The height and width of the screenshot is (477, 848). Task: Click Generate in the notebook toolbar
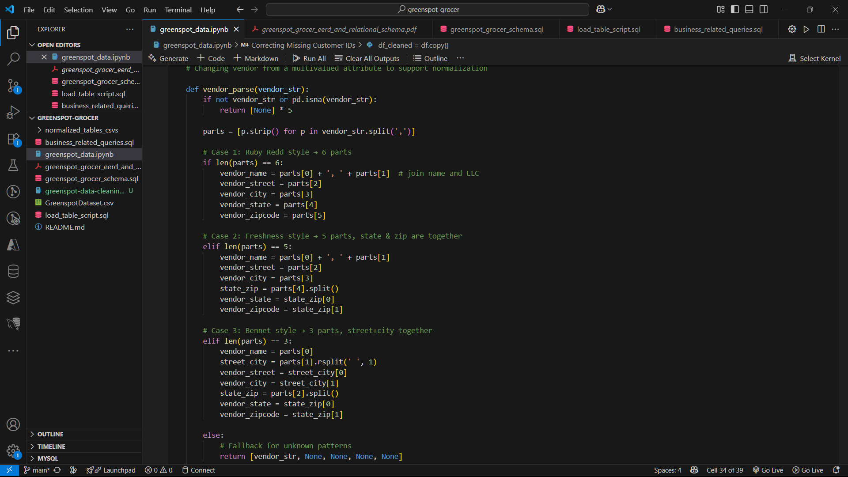coord(168,58)
